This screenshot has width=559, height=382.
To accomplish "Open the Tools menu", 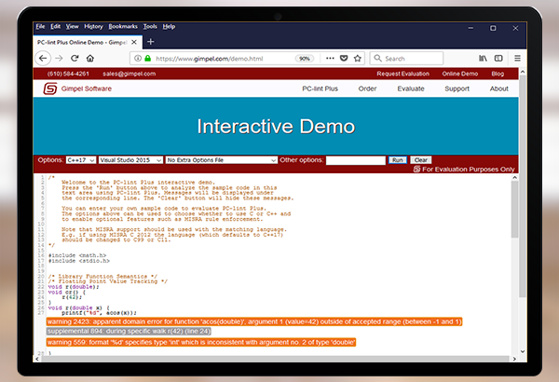I will click(x=150, y=26).
